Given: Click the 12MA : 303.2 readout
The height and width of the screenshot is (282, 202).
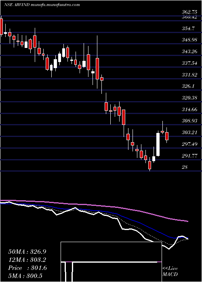Looking at the screenshot, I should (27, 260).
